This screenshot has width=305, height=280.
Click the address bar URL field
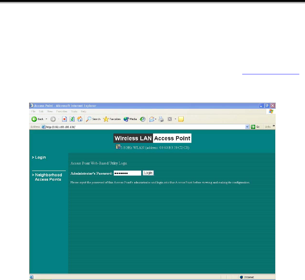(143, 127)
